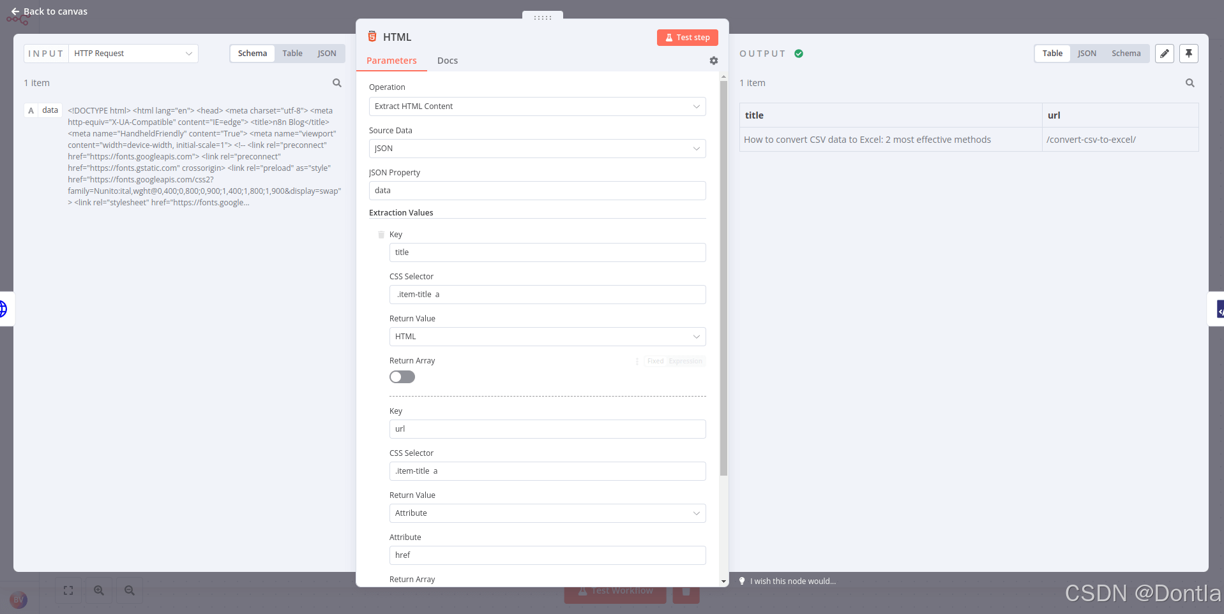Click the JSON Property field
Screen dimensions: 1224x614
pyautogui.click(x=538, y=191)
